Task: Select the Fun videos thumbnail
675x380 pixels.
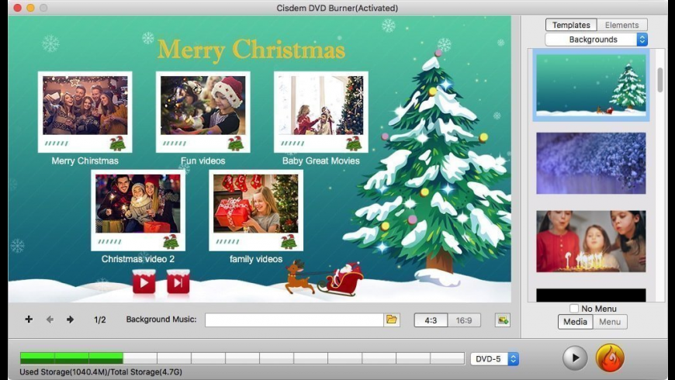Action: pos(202,112)
